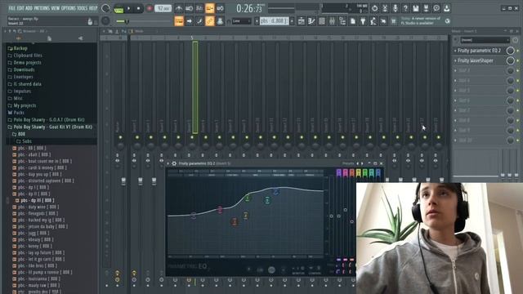Collapse the Polo Boy Shawty Goat Kit V1 folder
The width and height of the screenshot is (523, 294).
(x=52, y=127)
